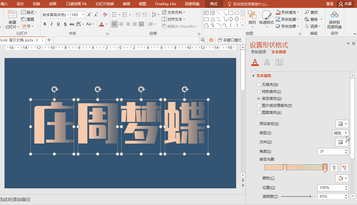Image resolution: width=357 pixels, height=205 pixels.
Task: Select the middle gradient stop on slider
Action: (x=285, y=168)
